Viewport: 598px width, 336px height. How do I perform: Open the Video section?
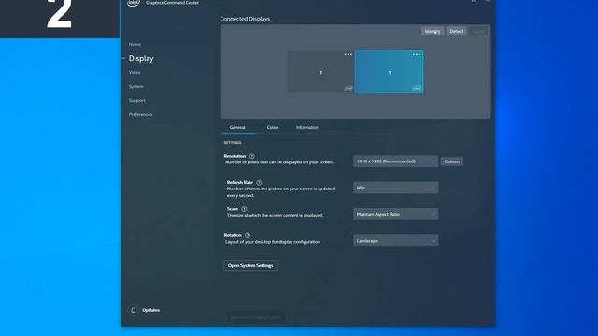click(x=135, y=72)
